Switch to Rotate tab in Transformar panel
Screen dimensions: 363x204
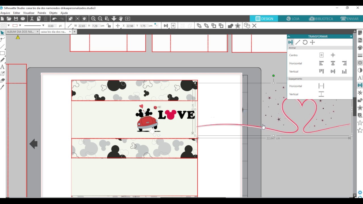point(305,42)
